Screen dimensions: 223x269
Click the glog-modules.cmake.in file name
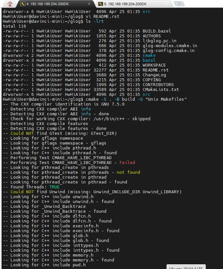(x=170, y=46)
